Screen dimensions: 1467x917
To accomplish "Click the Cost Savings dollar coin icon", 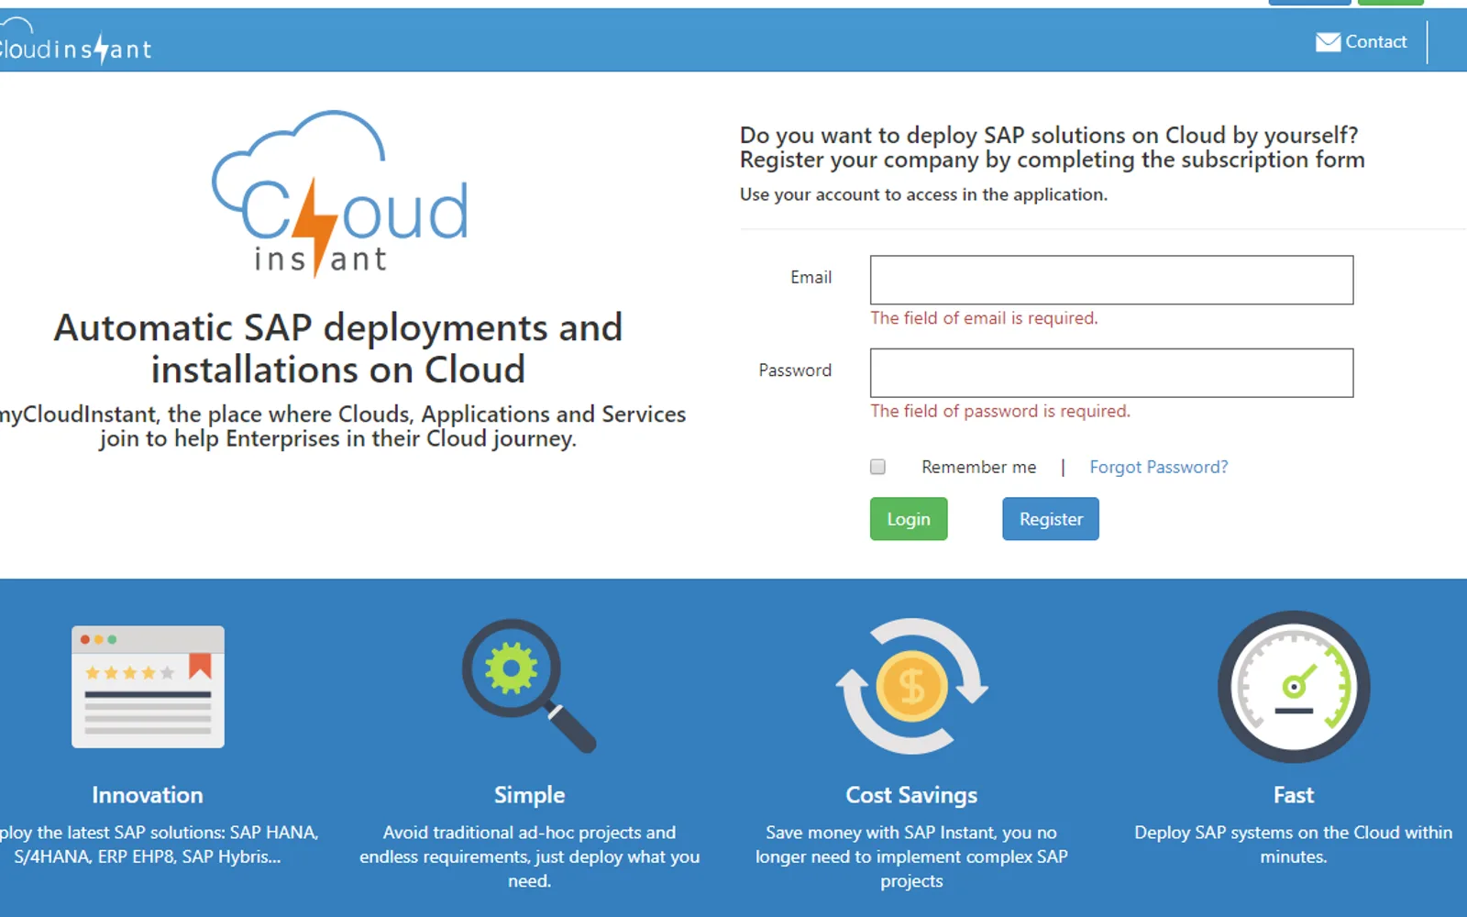I will (x=911, y=686).
